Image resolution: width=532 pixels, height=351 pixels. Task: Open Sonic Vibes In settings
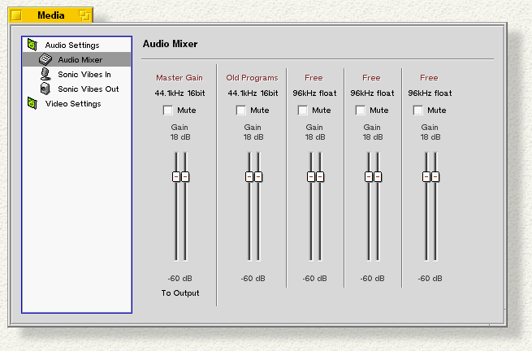tap(84, 74)
